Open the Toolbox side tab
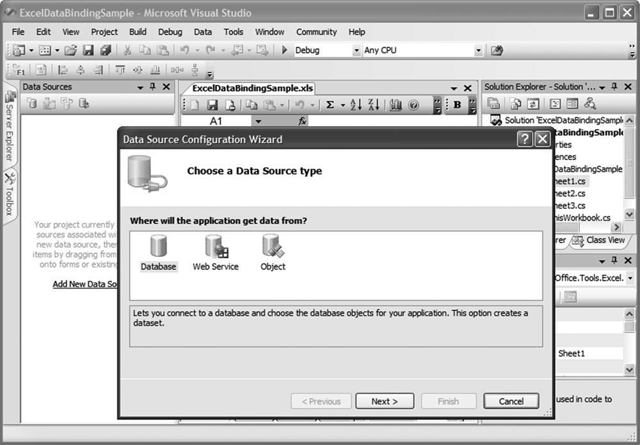The image size is (640, 445). tap(9, 194)
